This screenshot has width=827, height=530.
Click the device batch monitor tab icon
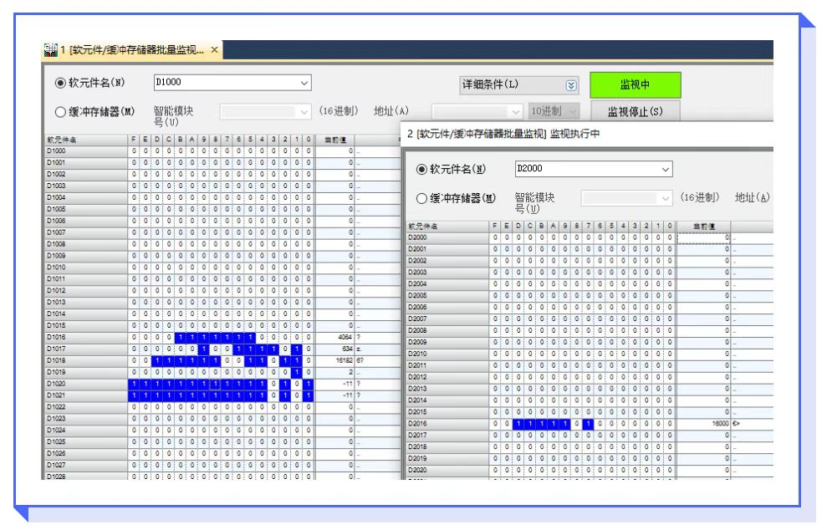51,50
